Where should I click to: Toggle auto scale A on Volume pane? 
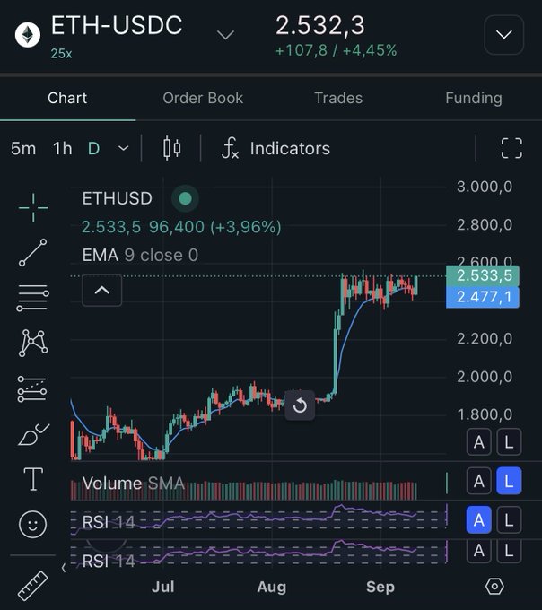[478, 481]
